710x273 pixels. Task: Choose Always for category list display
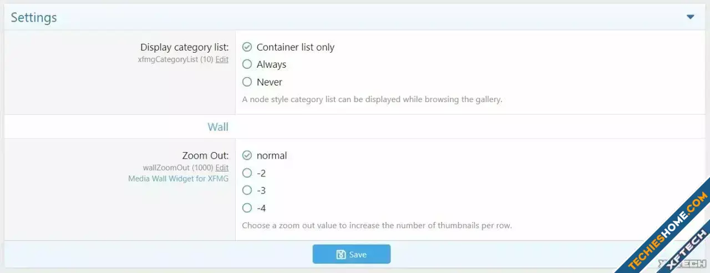pos(247,64)
